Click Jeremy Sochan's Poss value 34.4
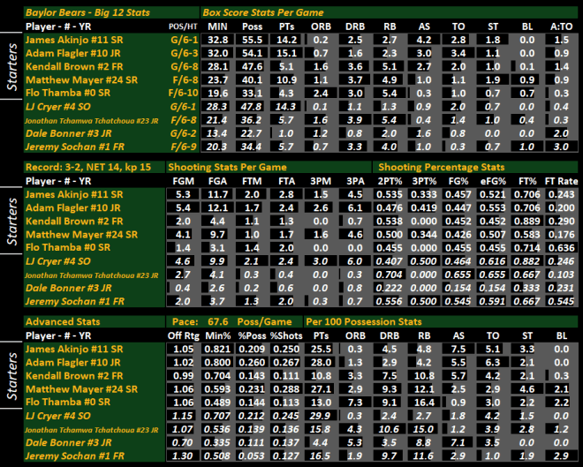This screenshot has width=583, height=467. (x=252, y=147)
